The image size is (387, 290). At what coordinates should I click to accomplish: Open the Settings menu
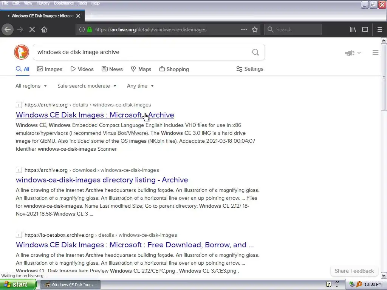click(x=250, y=69)
